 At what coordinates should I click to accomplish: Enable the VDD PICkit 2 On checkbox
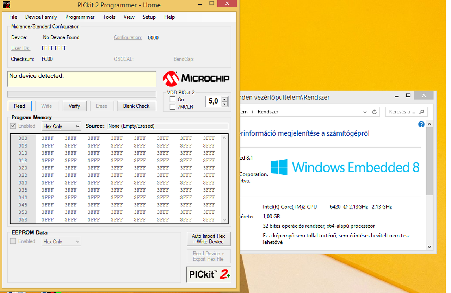pos(173,100)
